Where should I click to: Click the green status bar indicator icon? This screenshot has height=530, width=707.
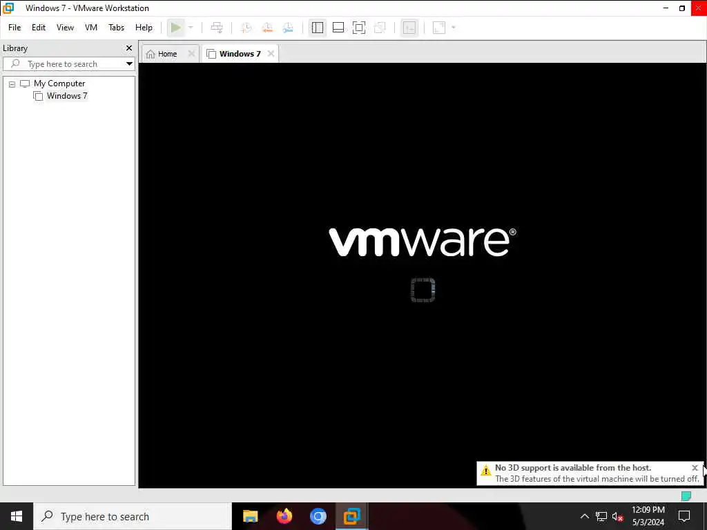686,496
